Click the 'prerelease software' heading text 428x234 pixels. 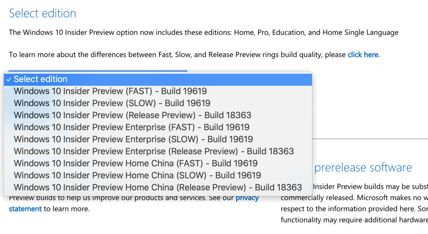coord(363,167)
